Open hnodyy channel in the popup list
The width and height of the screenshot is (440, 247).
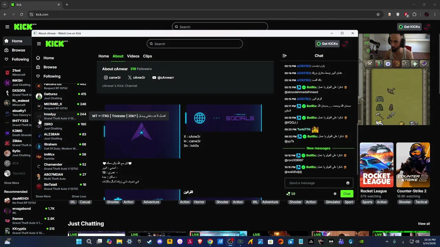pyautogui.click(x=61, y=116)
